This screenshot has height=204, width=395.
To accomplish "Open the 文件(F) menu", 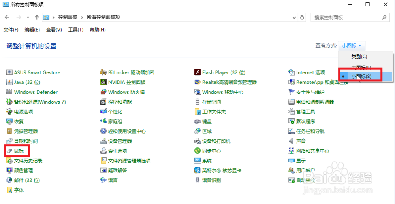I will pyautogui.click(x=11, y=30).
